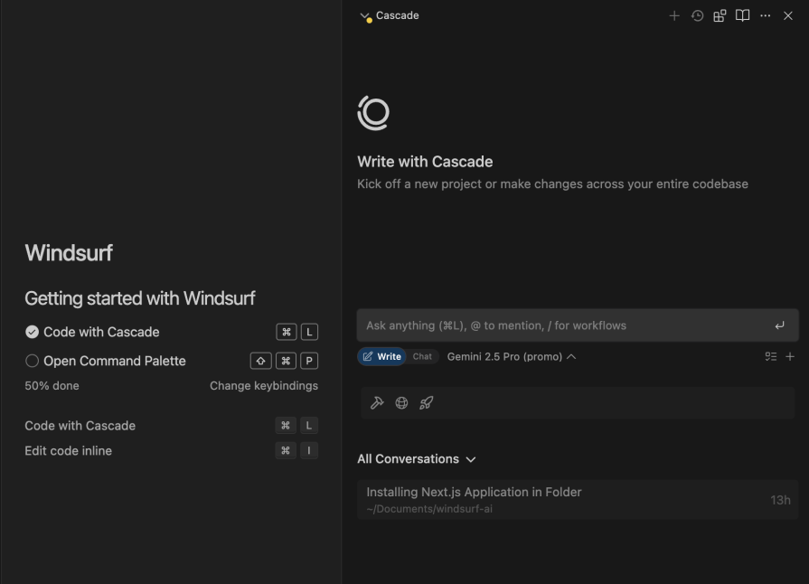Image resolution: width=809 pixels, height=584 pixels.
Task: Enable web search with the globe icon
Action: (x=401, y=402)
